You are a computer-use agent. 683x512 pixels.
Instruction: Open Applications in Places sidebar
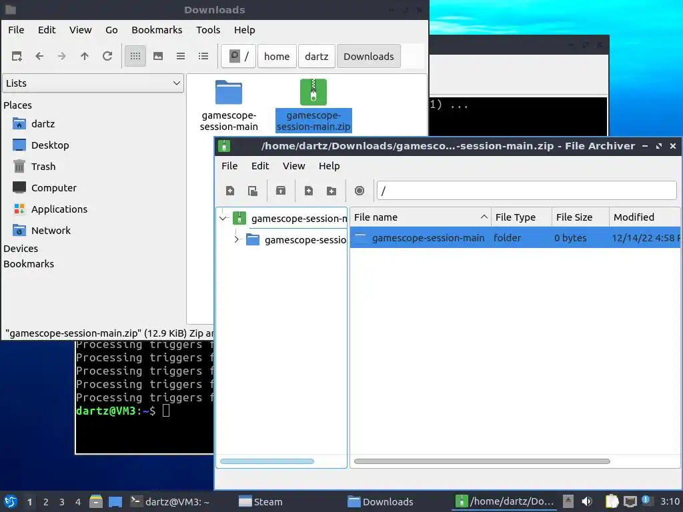point(50,209)
